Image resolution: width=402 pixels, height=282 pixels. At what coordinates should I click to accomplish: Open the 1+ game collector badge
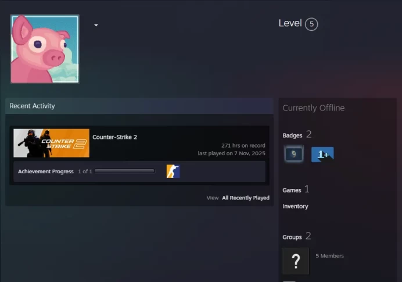322,154
